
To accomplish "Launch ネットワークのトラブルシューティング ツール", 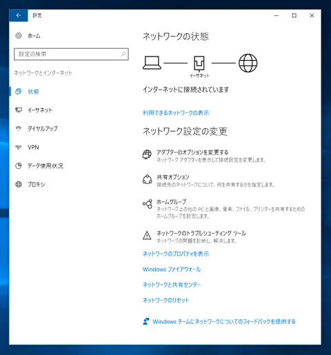I will [x=201, y=234].
